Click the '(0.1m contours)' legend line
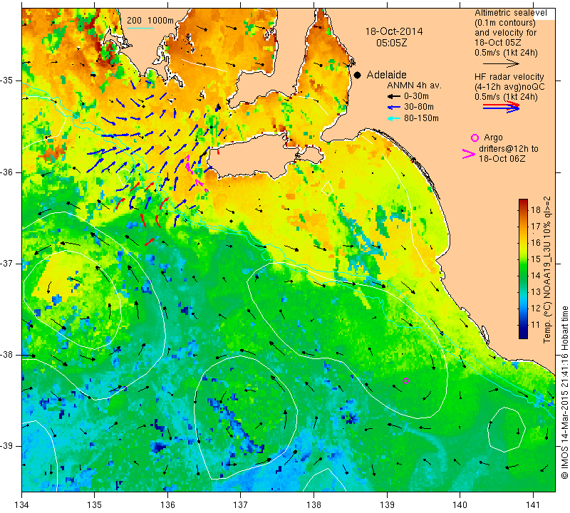Screen dimensions: 570x513 (x=505, y=23)
